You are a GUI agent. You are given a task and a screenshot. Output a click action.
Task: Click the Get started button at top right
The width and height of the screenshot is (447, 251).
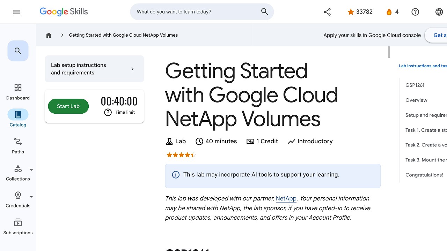pos(436,35)
